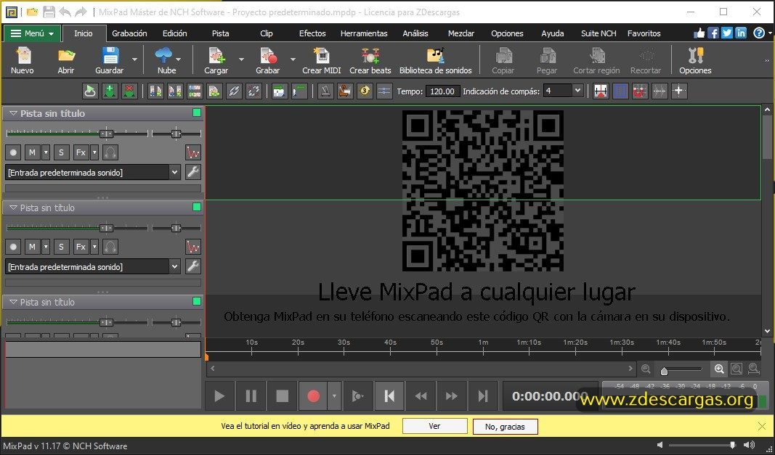Click the count-in number 3 icon
Image resolution: width=775 pixels, height=455 pixels.
click(365, 91)
